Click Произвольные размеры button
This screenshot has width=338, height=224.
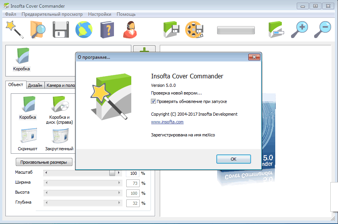click(44, 162)
